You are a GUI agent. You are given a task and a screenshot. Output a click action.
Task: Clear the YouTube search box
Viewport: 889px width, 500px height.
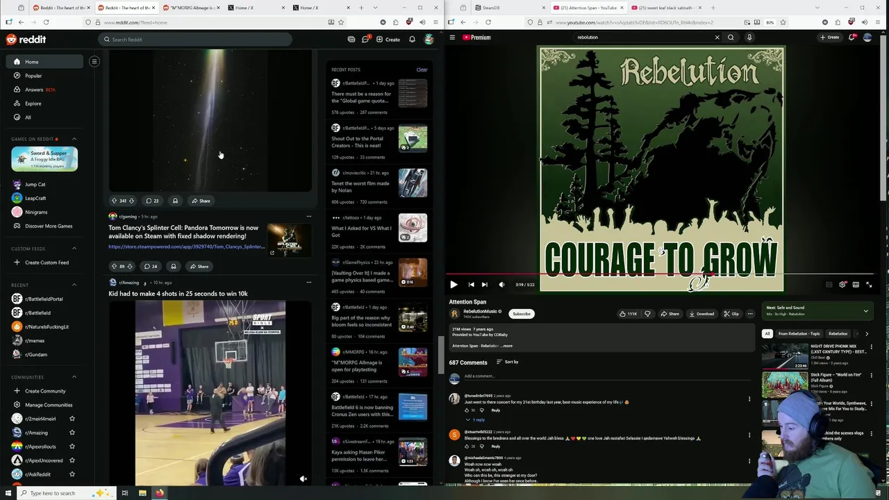717,37
